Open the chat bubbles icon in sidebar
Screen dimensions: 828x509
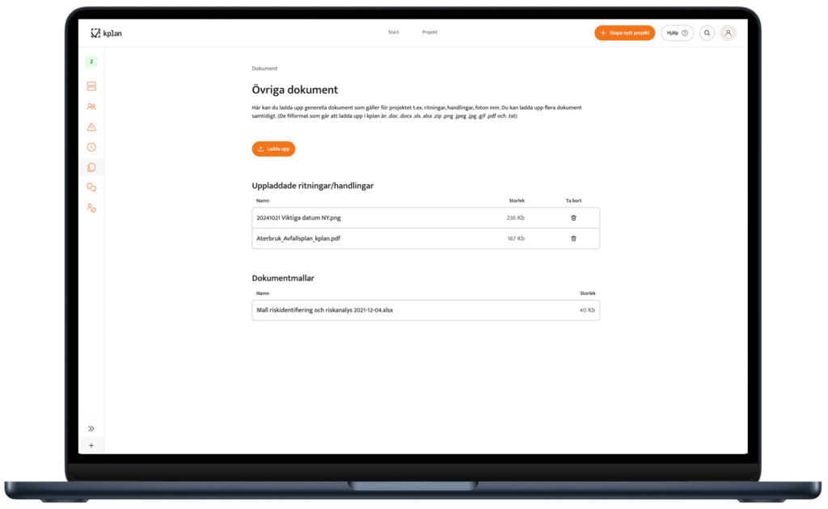(x=91, y=187)
